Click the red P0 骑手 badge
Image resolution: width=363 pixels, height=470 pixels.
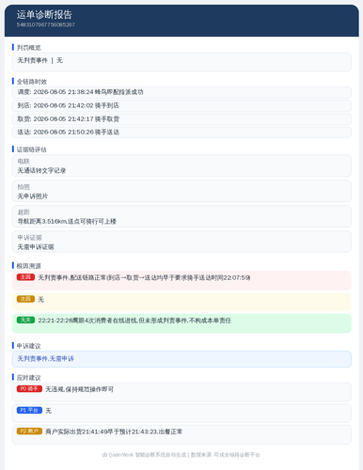coord(29,389)
